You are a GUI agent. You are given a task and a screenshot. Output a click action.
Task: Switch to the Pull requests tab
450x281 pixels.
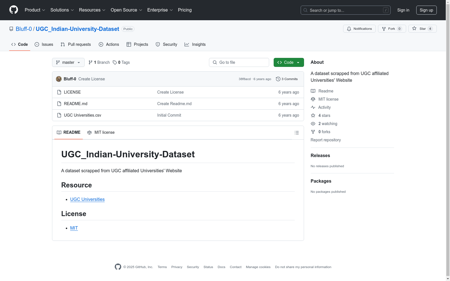[x=76, y=44]
